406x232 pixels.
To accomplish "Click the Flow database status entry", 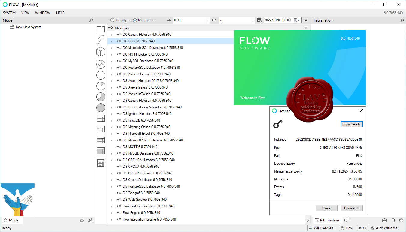I will (x=347, y=228).
